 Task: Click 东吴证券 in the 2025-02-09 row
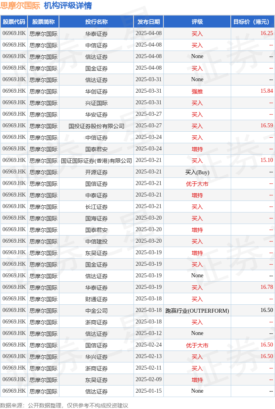point(96,380)
